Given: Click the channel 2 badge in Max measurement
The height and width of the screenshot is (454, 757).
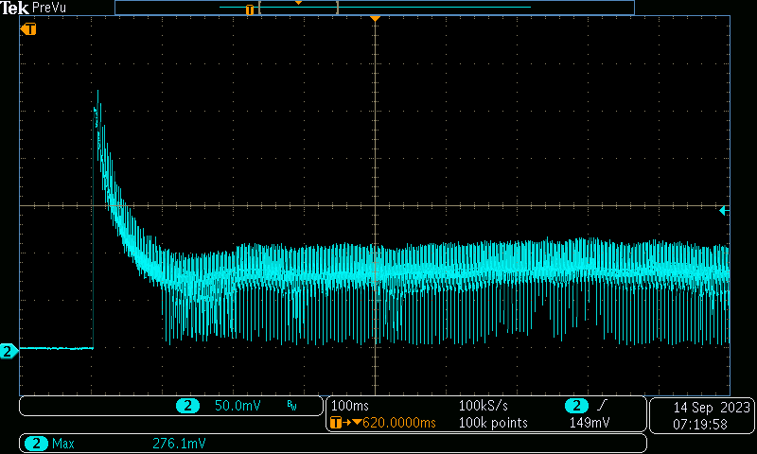Looking at the screenshot, I should tap(36, 443).
